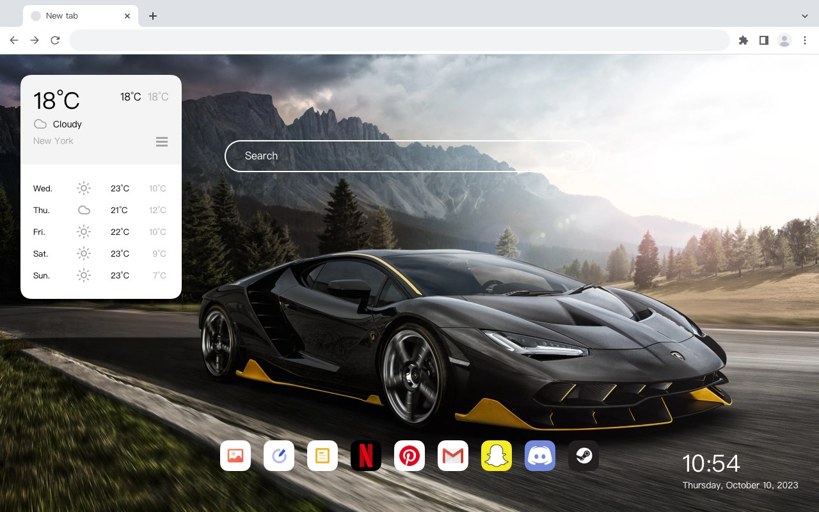Go back to the previous page

pos(14,40)
